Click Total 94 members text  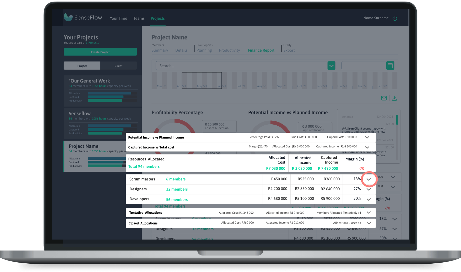[144, 166]
